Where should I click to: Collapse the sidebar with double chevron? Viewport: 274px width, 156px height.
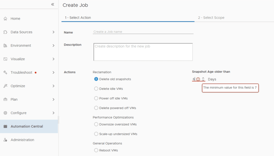click(x=53, y=5)
